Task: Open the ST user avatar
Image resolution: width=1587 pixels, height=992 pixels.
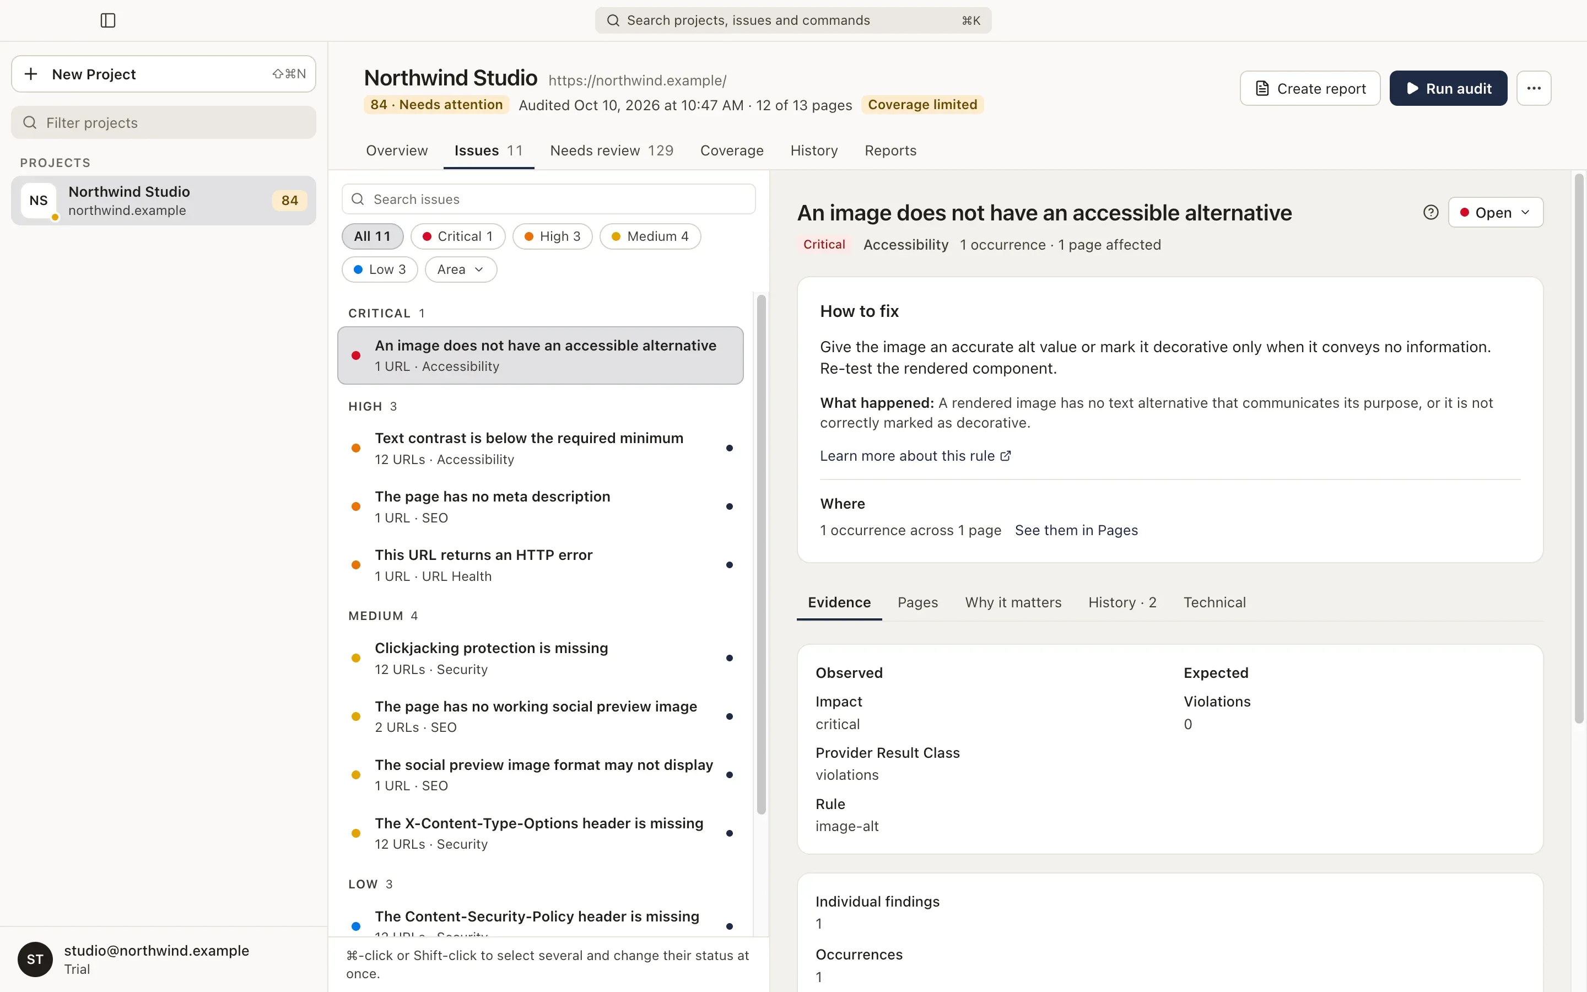Action: (35, 959)
